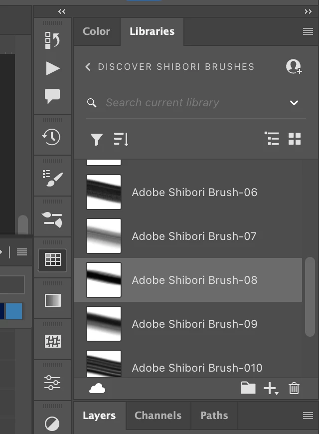The height and width of the screenshot is (434, 319).
Task: Switch to the Paths tab
Action: coord(214,416)
